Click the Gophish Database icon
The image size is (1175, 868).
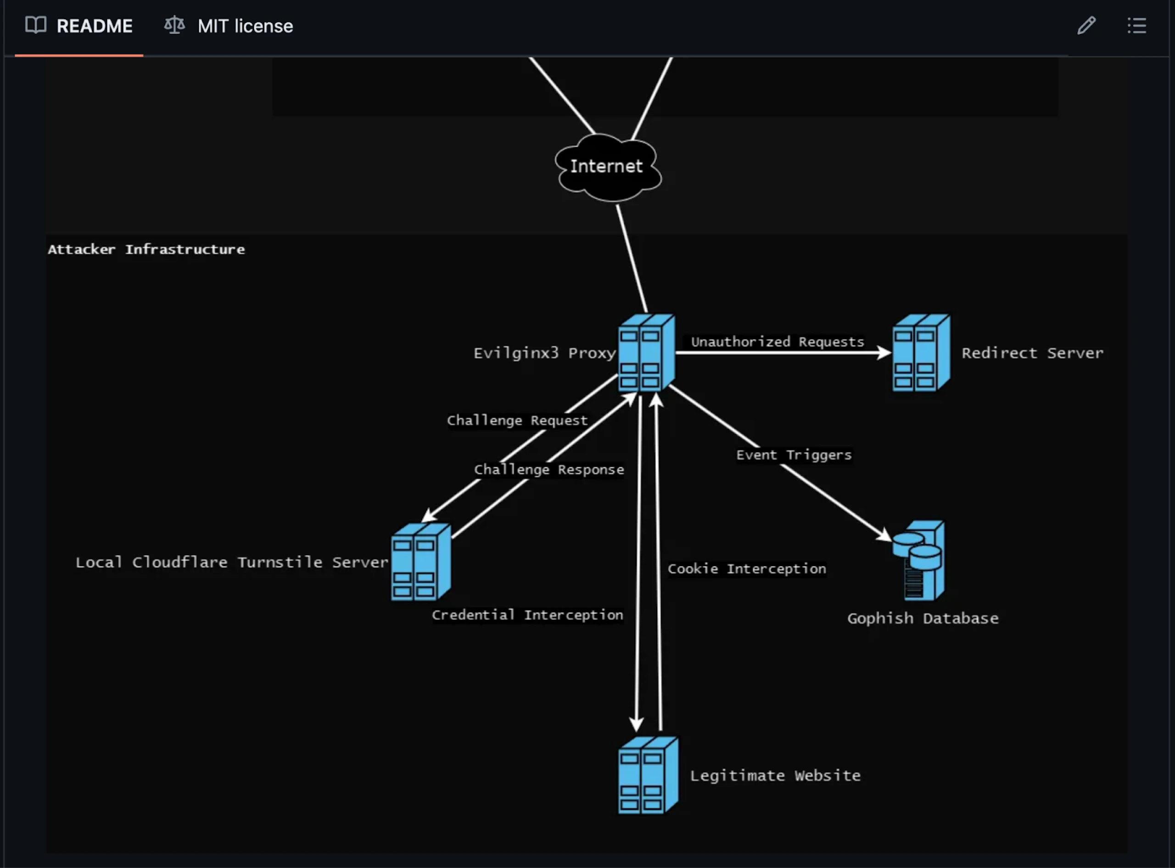click(x=918, y=560)
